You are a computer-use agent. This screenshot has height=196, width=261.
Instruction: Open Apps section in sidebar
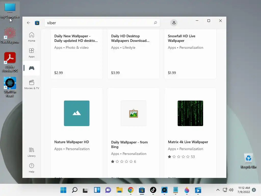pyautogui.click(x=31, y=53)
